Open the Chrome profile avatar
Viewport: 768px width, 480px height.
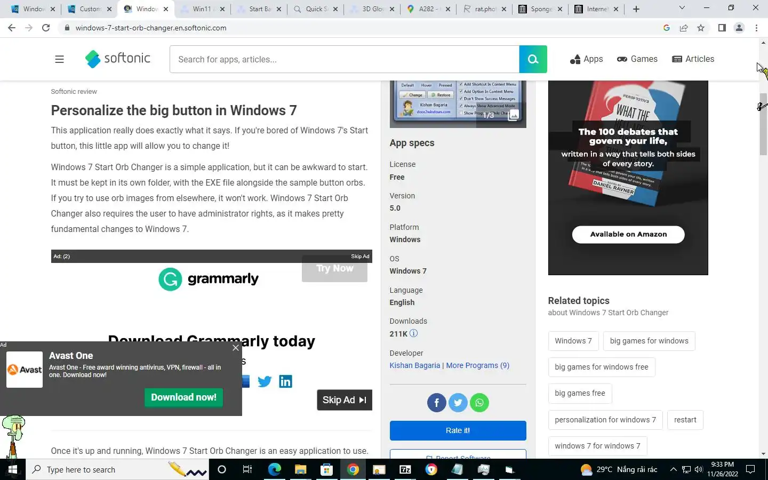739,28
